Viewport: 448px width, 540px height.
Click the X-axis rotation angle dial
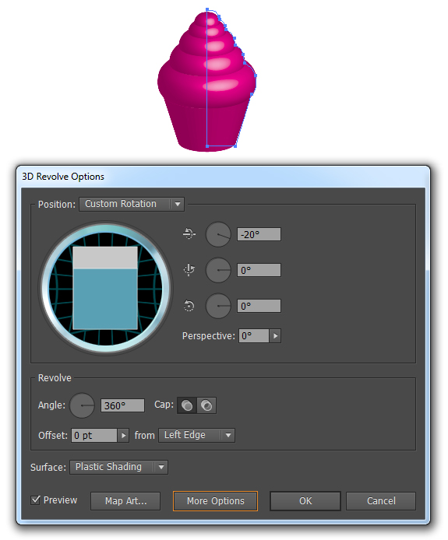[218, 234]
